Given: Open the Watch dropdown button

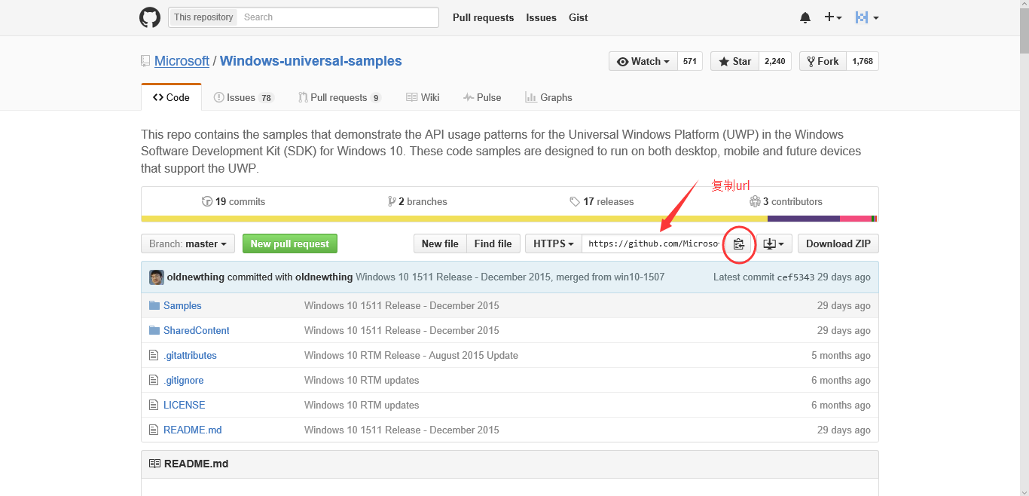Looking at the screenshot, I should (x=643, y=61).
